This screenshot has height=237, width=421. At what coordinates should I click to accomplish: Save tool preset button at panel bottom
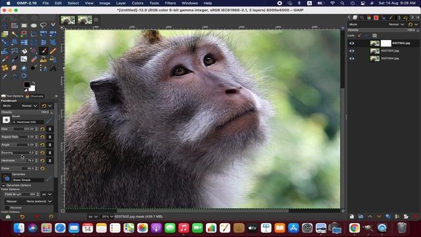click(8, 217)
